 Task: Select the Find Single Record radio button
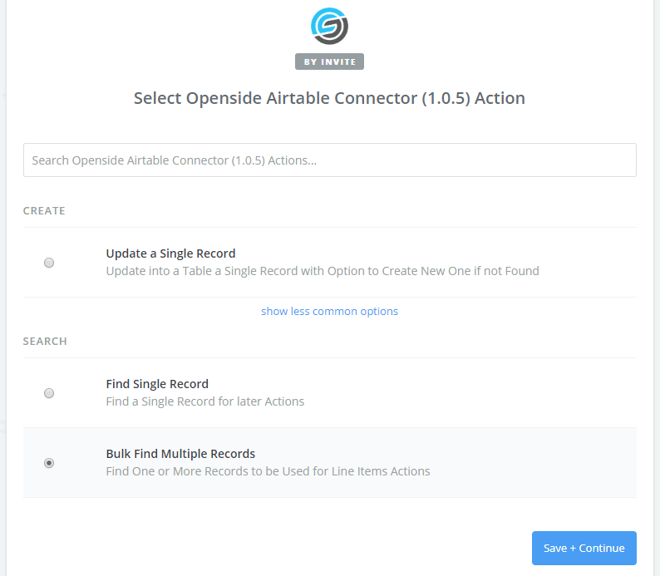point(49,393)
